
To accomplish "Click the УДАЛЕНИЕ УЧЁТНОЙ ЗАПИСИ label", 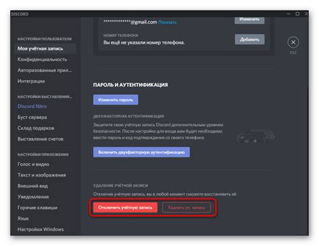I will 120,186.
